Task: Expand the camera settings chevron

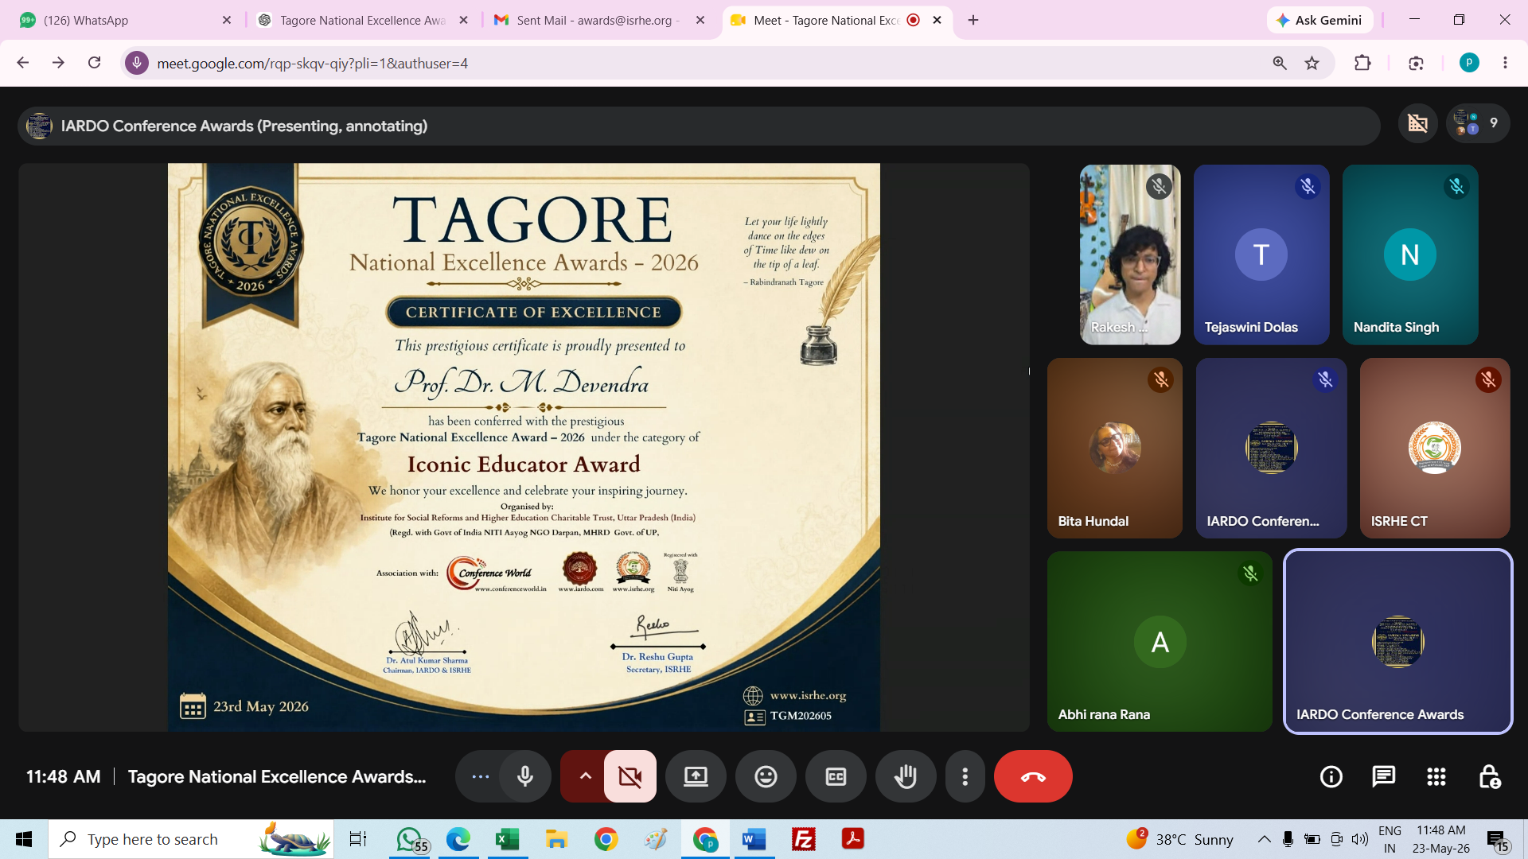Action: point(585,776)
